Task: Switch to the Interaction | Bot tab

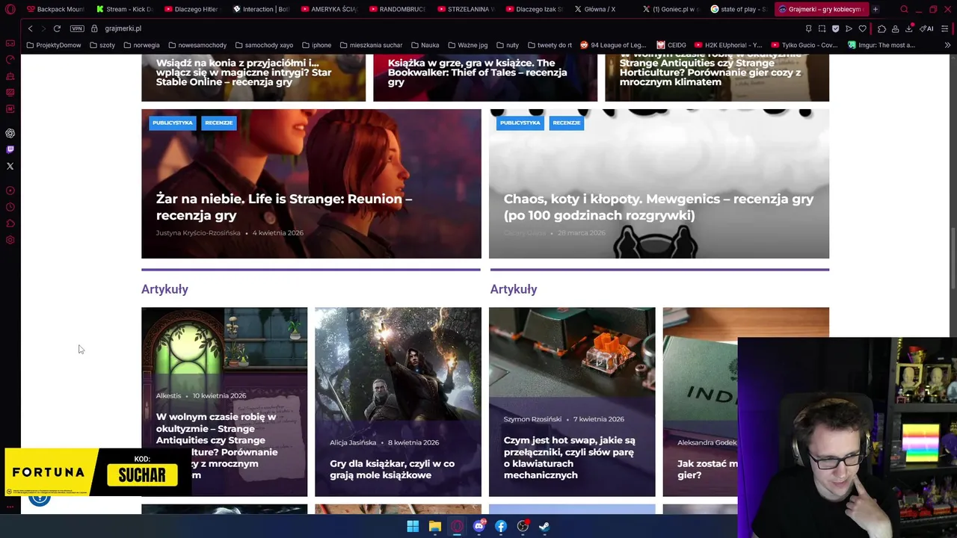Action: click(x=261, y=9)
